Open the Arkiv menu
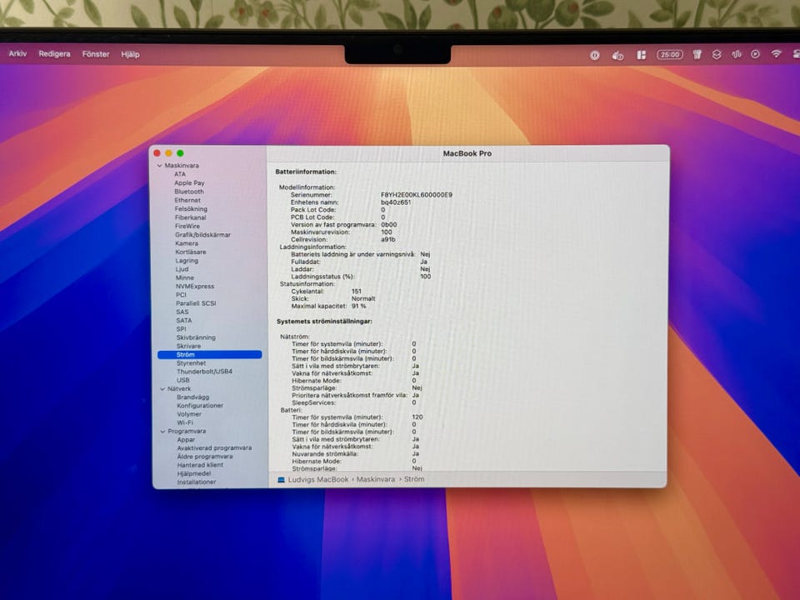This screenshot has width=800, height=600. point(17,54)
